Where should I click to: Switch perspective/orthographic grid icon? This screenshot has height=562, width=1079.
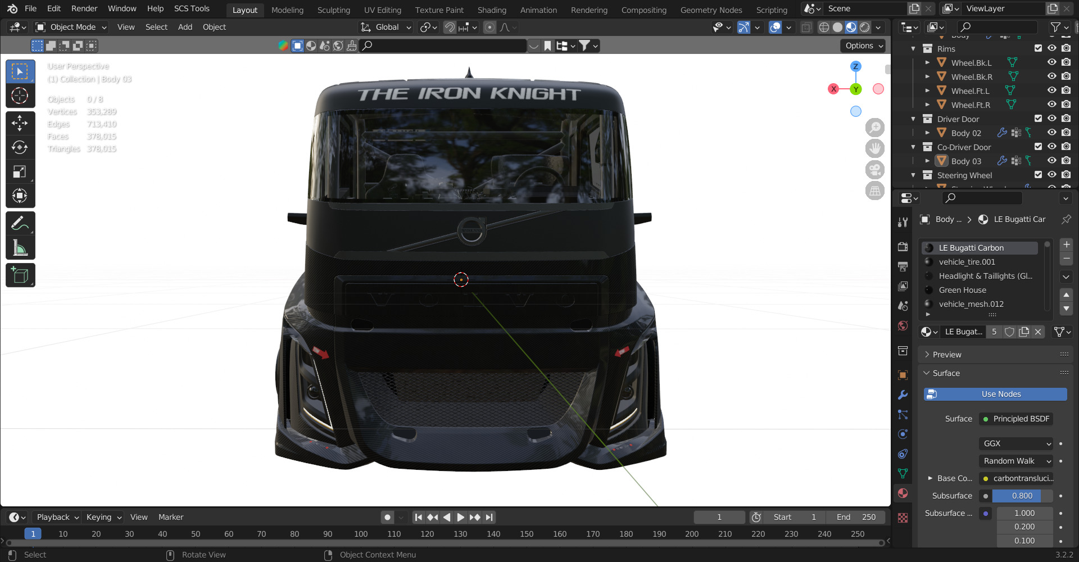coord(875,191)
